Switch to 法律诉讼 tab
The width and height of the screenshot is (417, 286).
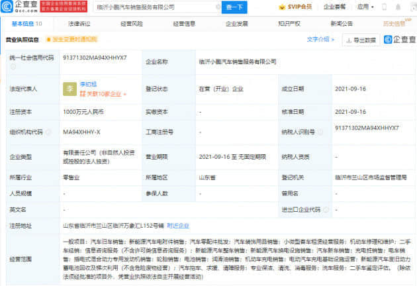[x=79, y=24]
